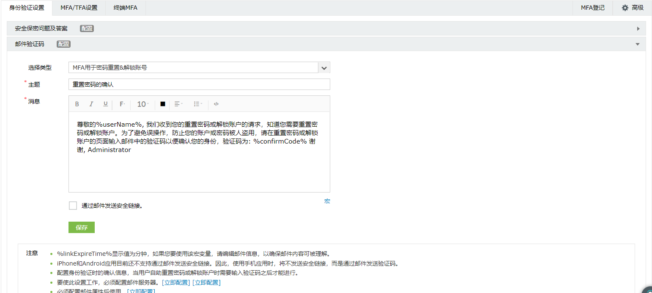Click inside the 主题 input field
Screen dimensions: 652x293
tap(199, 84)
